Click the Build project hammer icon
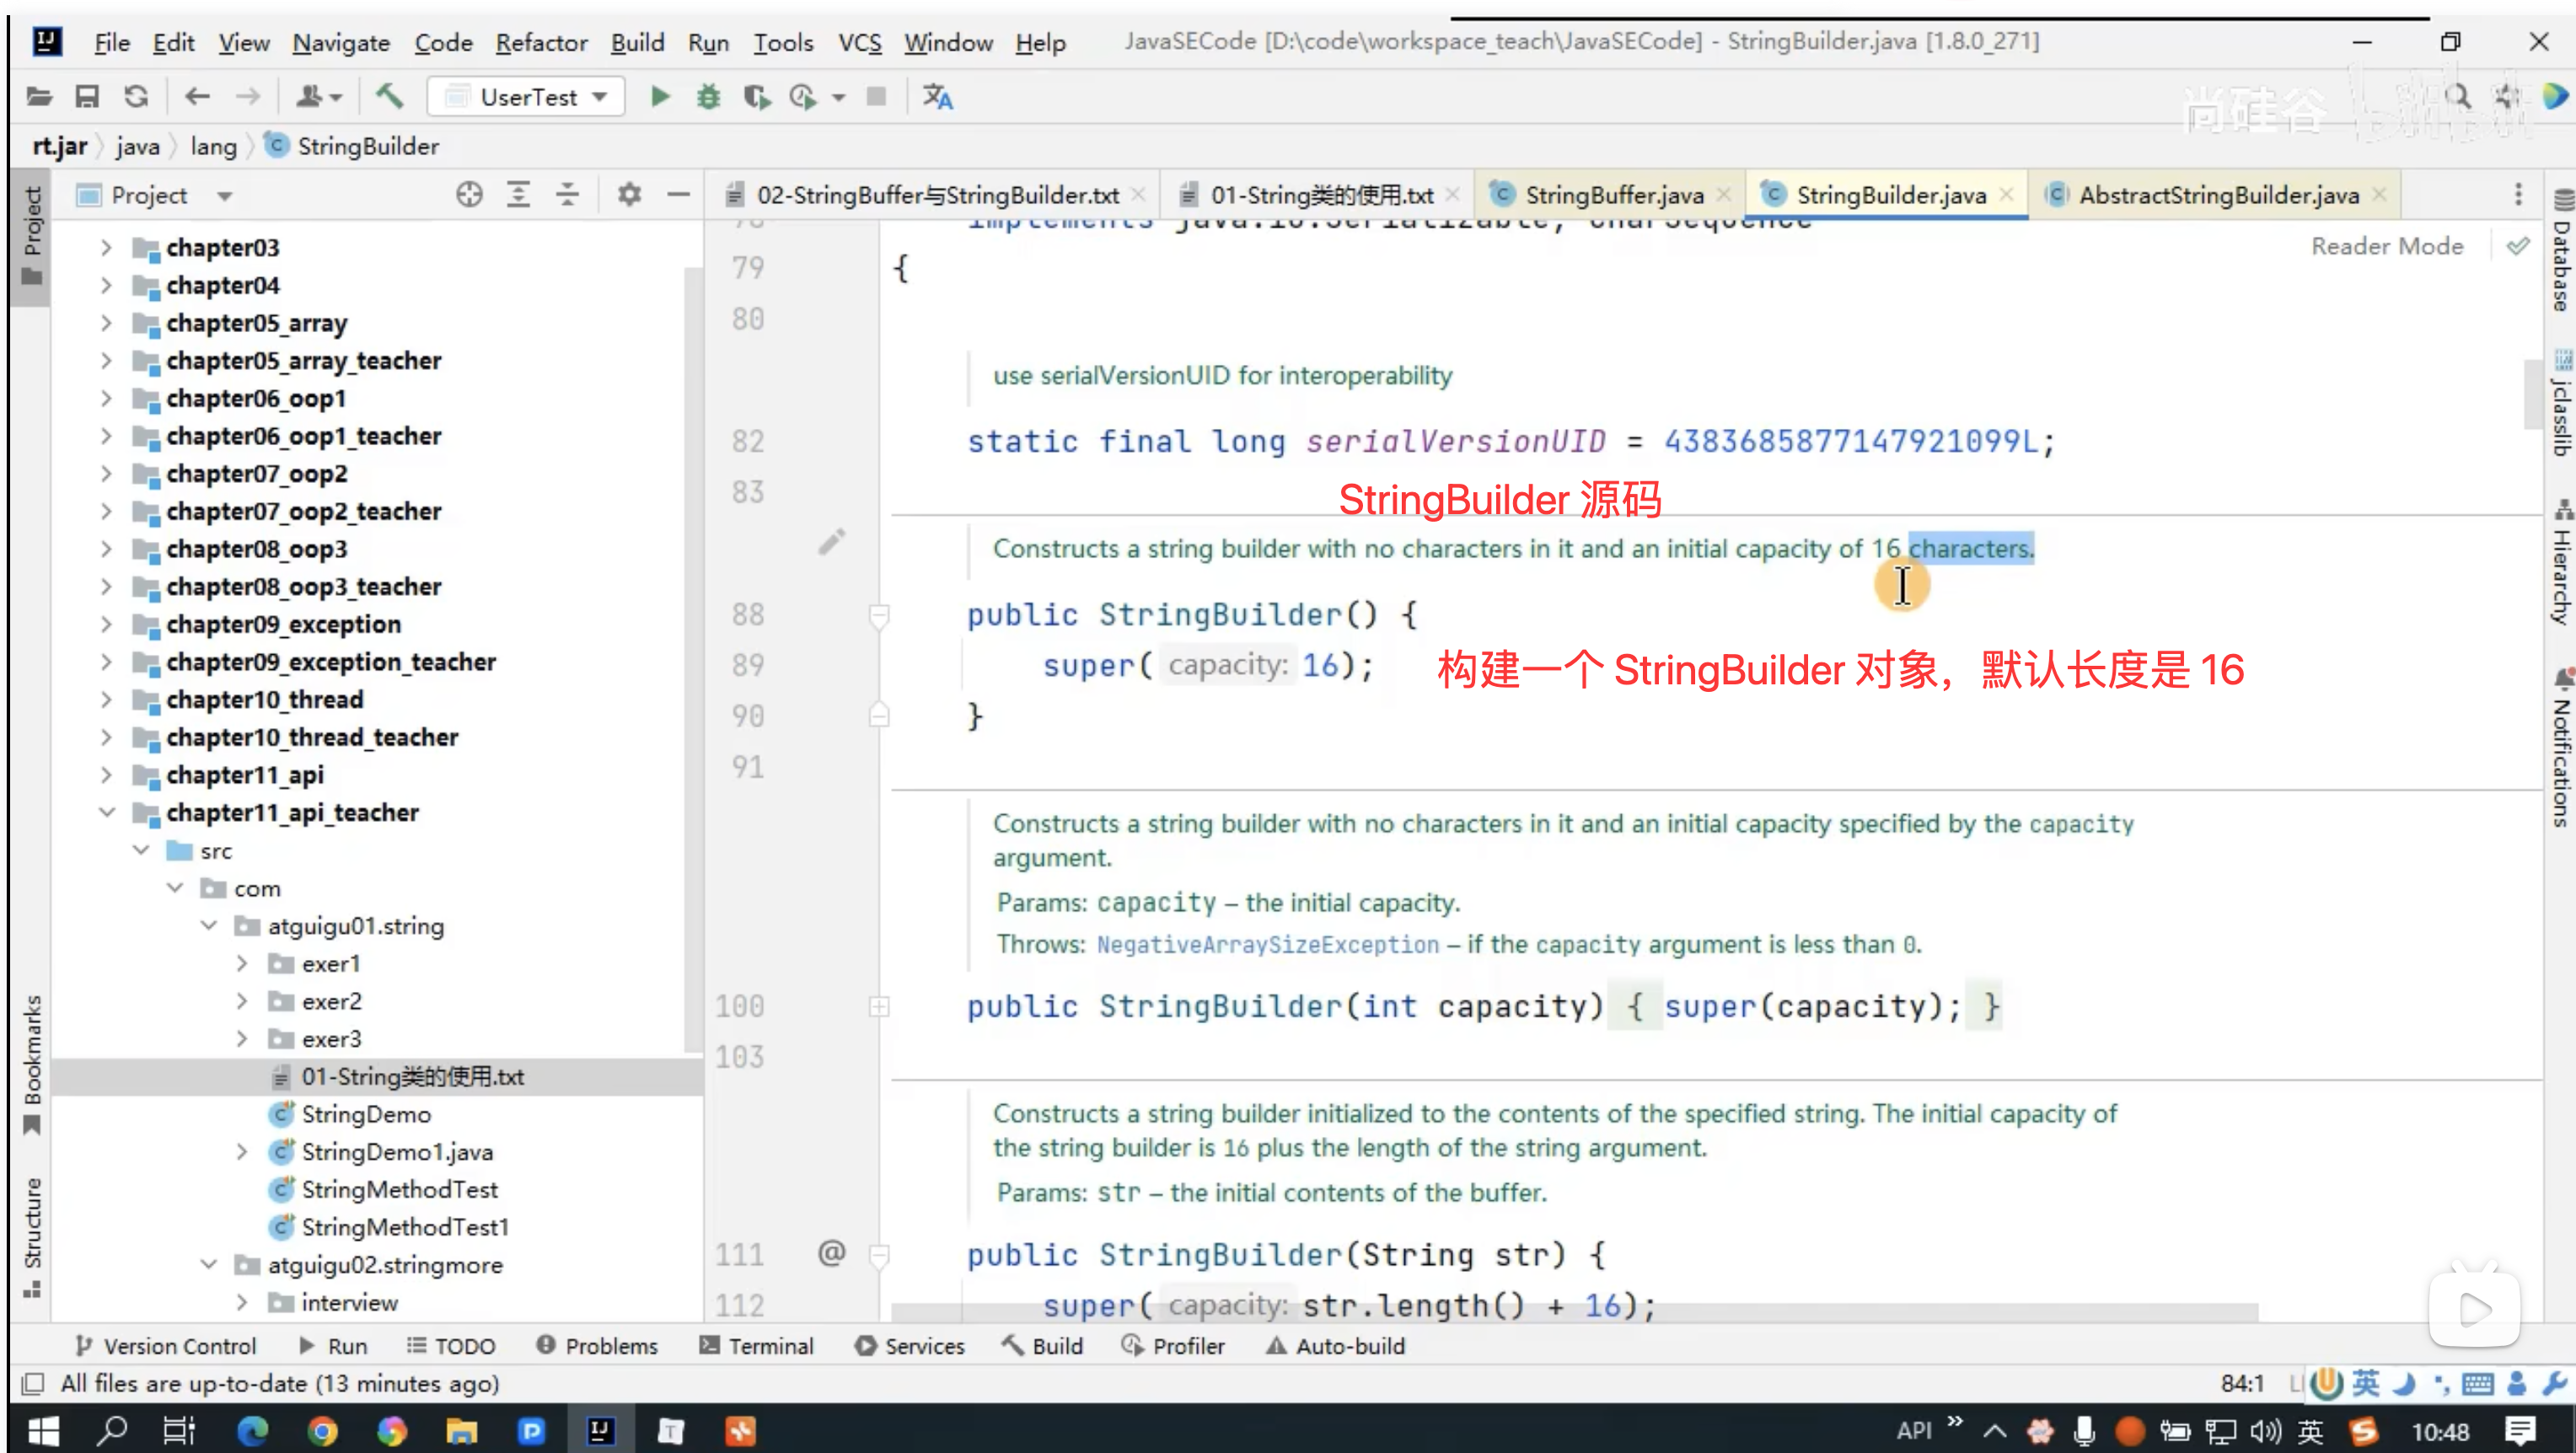This screenshot has height=1453, width=2576. pyautogui.click(x=389, y=97)
